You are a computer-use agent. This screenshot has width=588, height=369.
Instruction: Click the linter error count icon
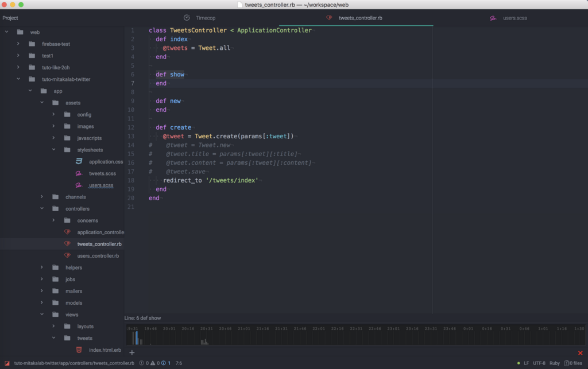point(141,363)
